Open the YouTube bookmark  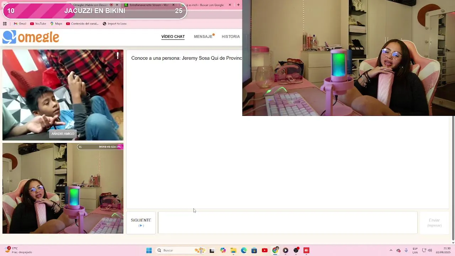[38, 24]
